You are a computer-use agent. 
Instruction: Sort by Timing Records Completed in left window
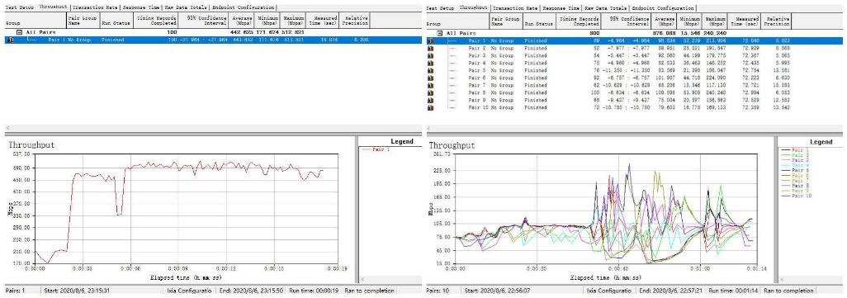pyautogui.click(x=155, y=21)
